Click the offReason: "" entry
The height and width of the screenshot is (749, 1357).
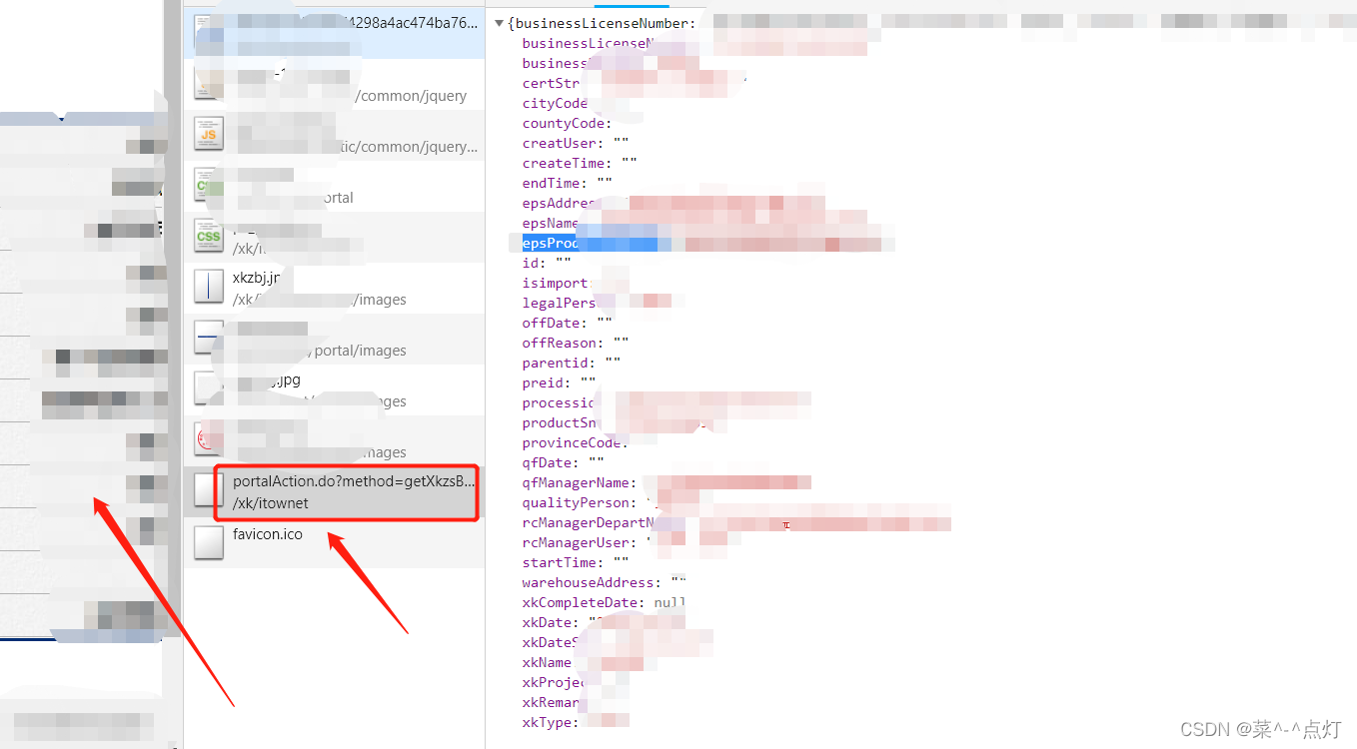pos(576,343)
